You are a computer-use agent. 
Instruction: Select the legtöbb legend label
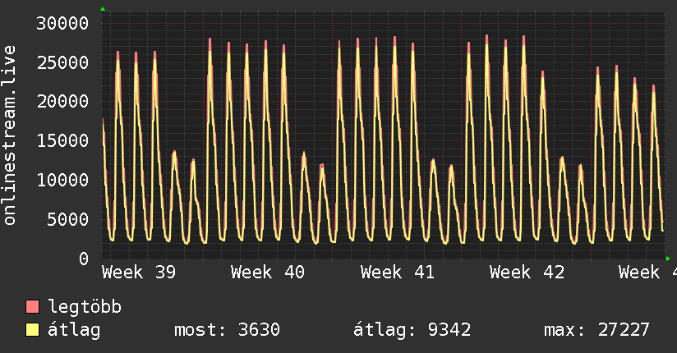pyautogui.click(x=85, y=307)
